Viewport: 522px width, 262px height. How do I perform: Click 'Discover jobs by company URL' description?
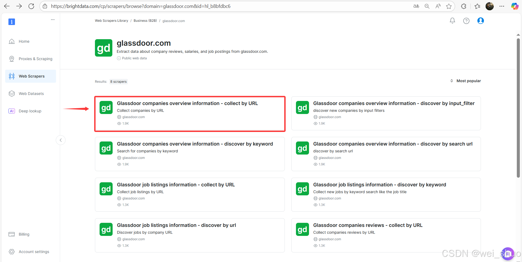145,232
